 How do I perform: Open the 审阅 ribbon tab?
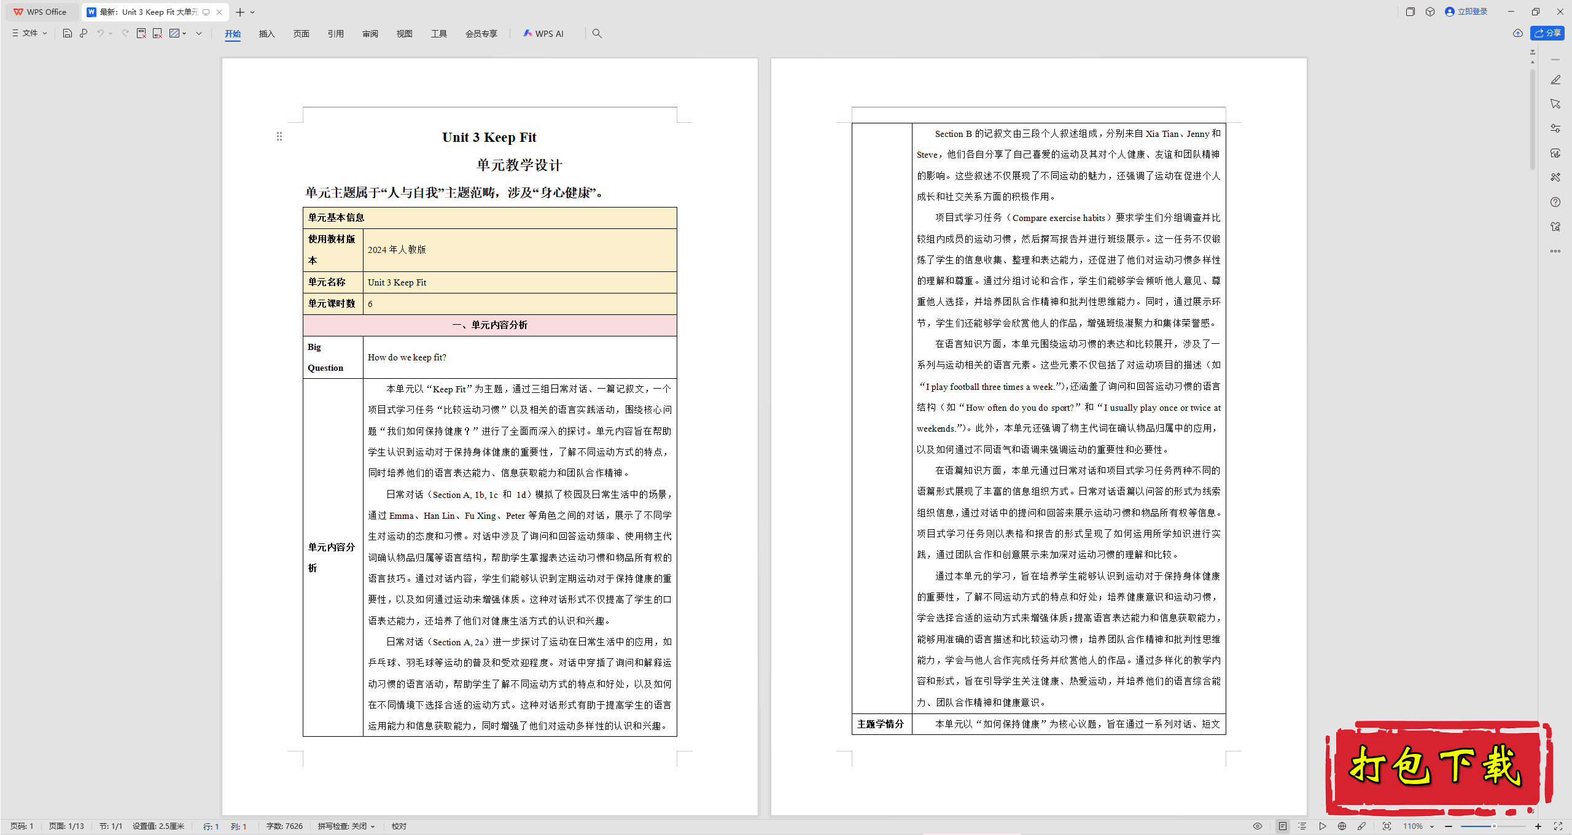pos(370,34)
